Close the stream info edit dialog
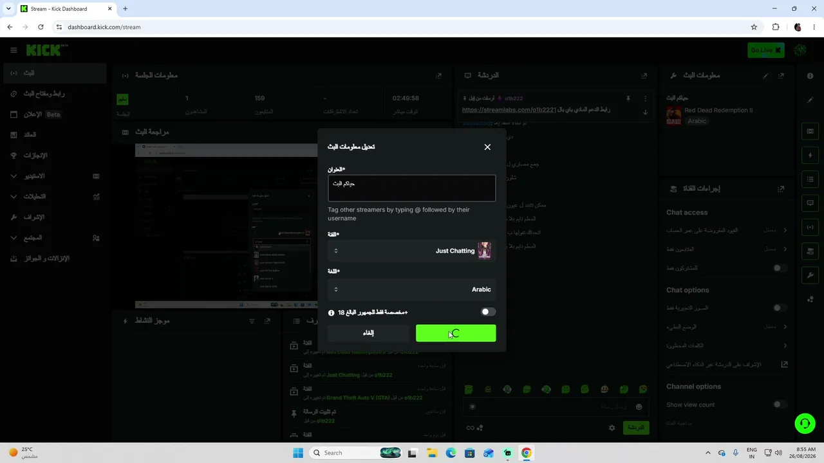Screen dimensions: 824x463 point(487,147)
